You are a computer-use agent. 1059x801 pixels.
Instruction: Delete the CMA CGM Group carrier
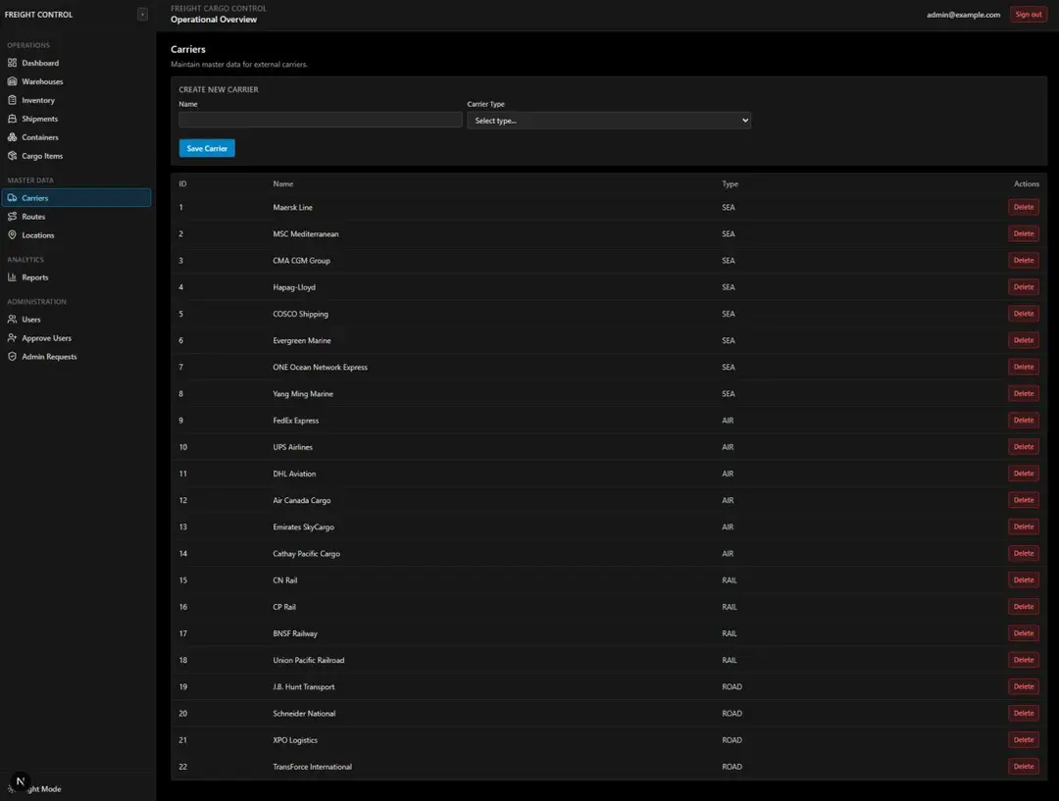(x=1023, y=260)
